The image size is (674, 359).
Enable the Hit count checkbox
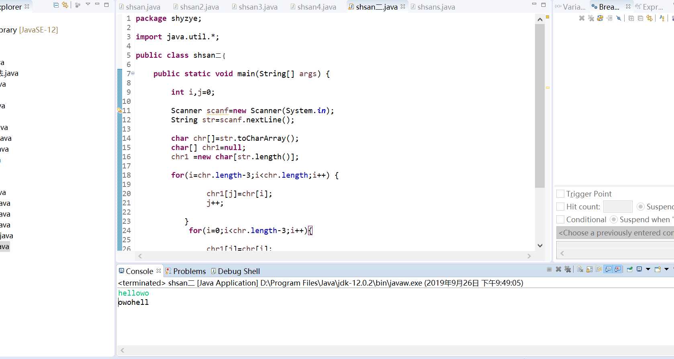[x=560, y=207]
